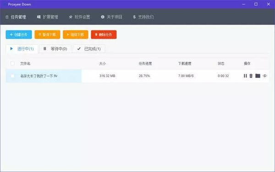Click the 0:00:32 status value
The height and width of the screenshot is (172, 275).
click(223, 76)
